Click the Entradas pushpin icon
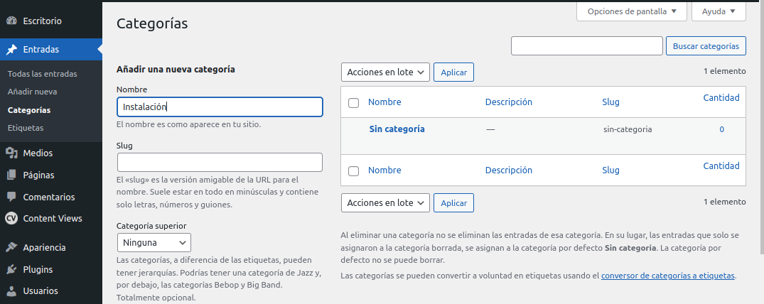 (11, 50)
